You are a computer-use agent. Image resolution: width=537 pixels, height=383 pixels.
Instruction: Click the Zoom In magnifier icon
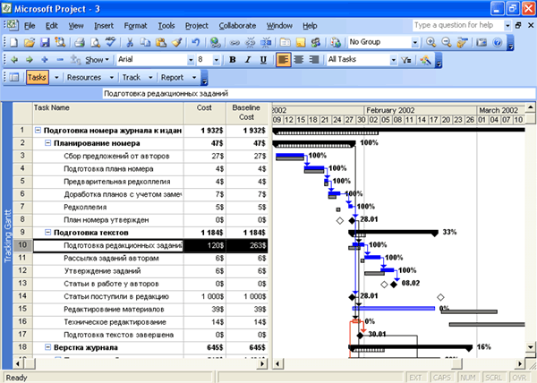(432, 42)
